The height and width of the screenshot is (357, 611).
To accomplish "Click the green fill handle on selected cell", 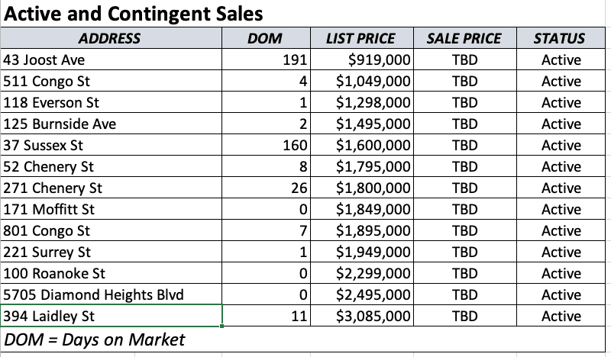I will point(221,326).
